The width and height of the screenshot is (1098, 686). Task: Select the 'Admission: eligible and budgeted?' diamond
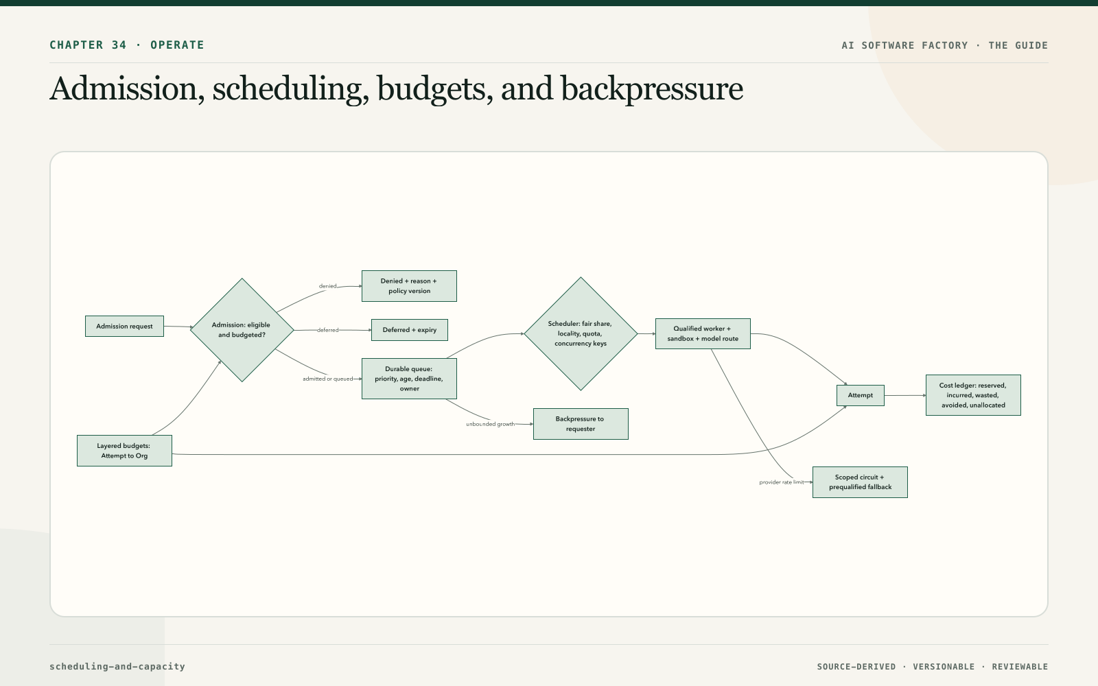242,330
